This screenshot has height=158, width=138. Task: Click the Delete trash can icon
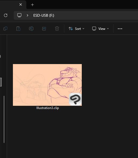57,29
